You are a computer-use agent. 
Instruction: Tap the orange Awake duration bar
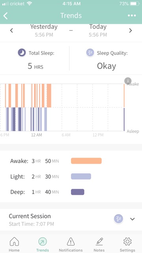tap(86, 161)
